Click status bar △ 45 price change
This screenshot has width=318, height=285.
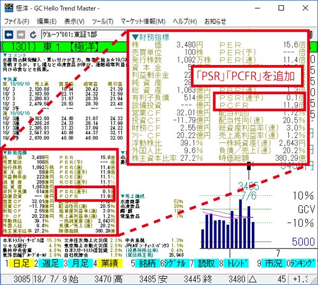(267, 279)
